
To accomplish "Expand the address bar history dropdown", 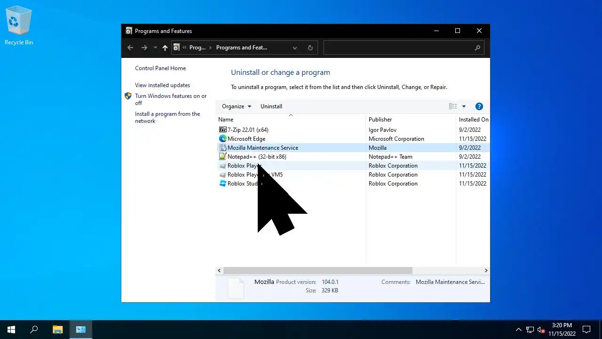I will (295, 48).
